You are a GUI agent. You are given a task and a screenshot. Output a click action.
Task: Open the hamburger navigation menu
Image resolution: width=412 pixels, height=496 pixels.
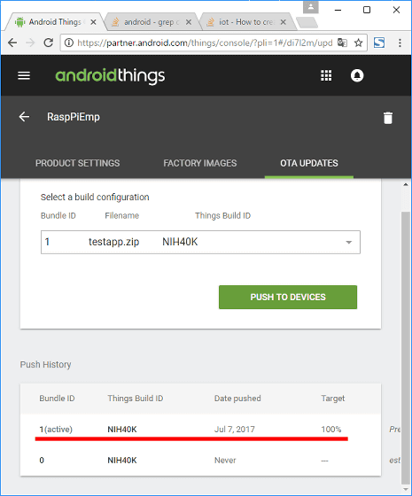(24, 75)
